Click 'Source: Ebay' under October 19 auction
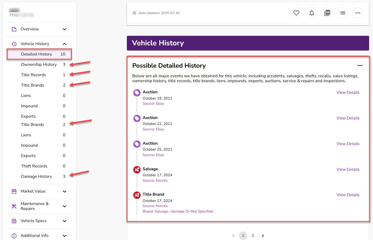373x240 pixels. [x=153, y=104]
